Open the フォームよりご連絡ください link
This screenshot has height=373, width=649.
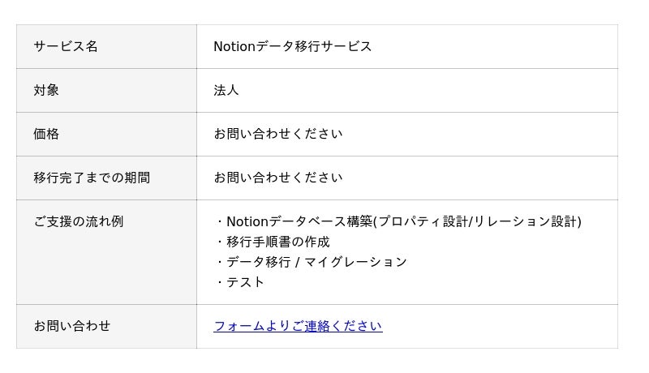[x=298, y=326]
